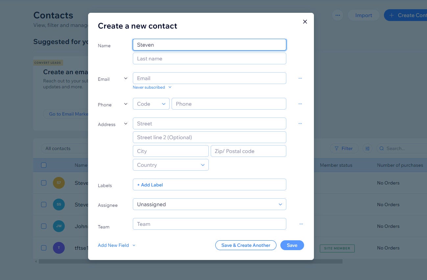Check the box for the tftse1 contact row
Image resolution: width=427 pixels, height=280 pixels.
pos(44,248)
